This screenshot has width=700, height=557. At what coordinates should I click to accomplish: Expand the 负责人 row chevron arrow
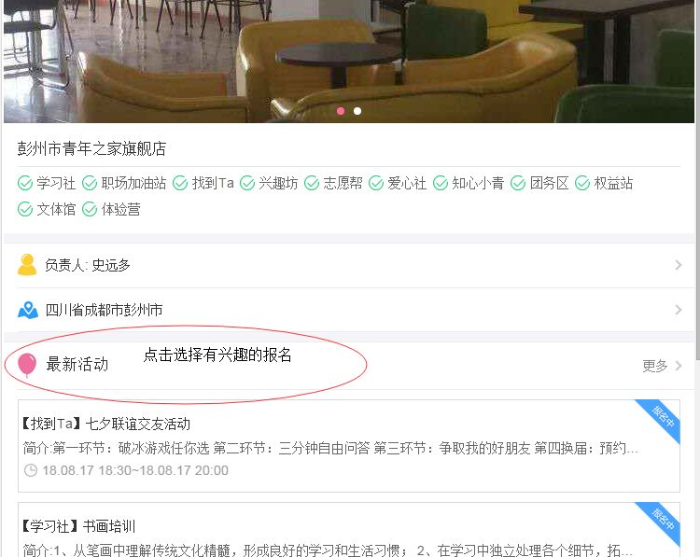[x=679, y=265]
